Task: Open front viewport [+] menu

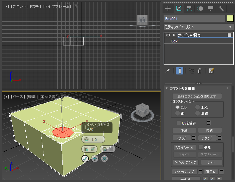Action: [x=6, y=6]
